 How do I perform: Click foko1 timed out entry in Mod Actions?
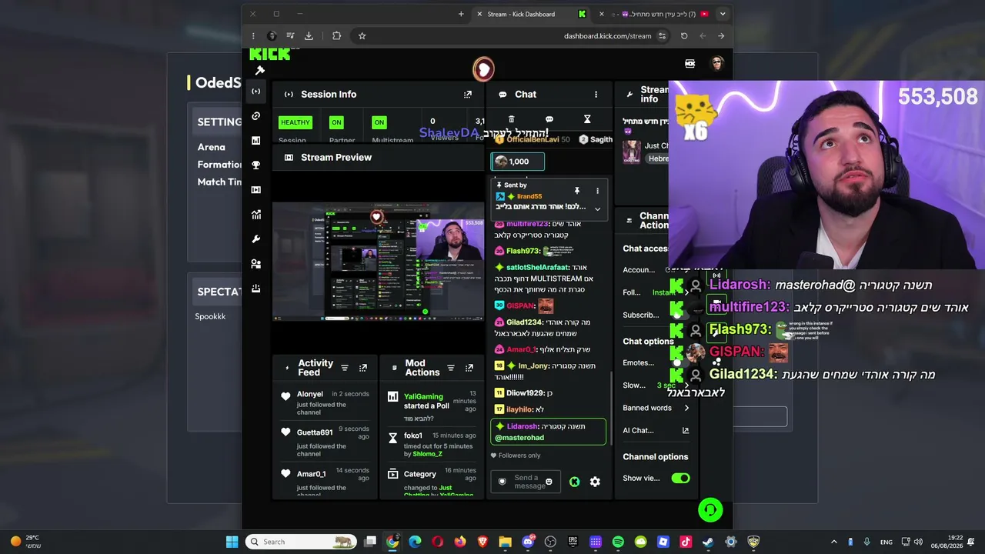[x=432, y=445]
